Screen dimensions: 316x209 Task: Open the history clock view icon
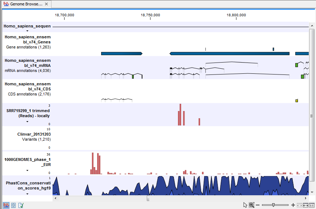coord(13,205)
